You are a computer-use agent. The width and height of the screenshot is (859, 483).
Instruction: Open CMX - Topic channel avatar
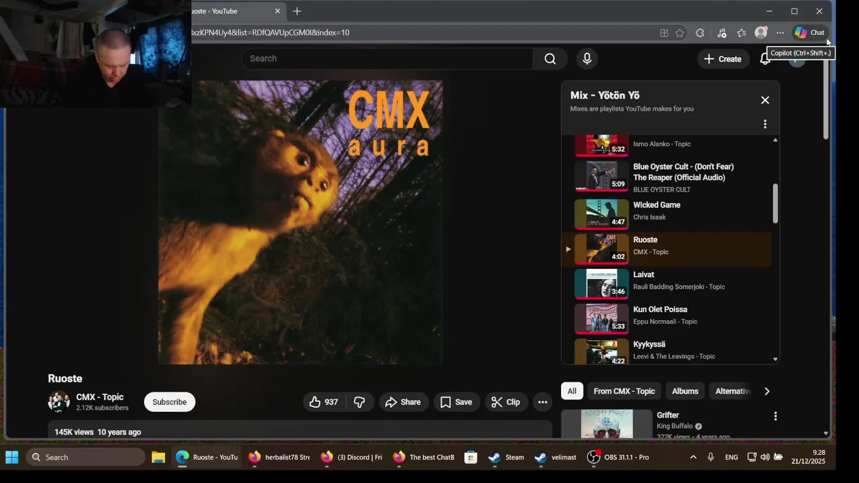tap(59, 401)
